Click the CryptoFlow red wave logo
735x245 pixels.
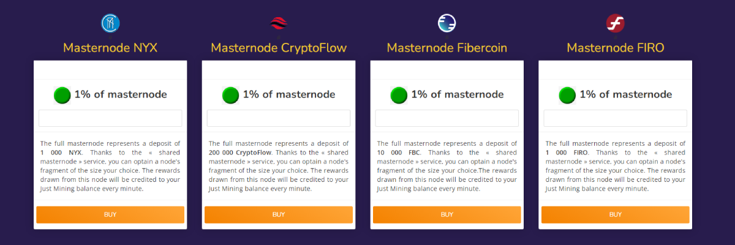click(x=279, y=23)
